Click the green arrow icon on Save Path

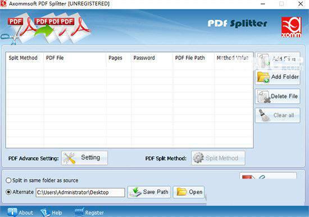pyautogui.click(x=135, y=192)
